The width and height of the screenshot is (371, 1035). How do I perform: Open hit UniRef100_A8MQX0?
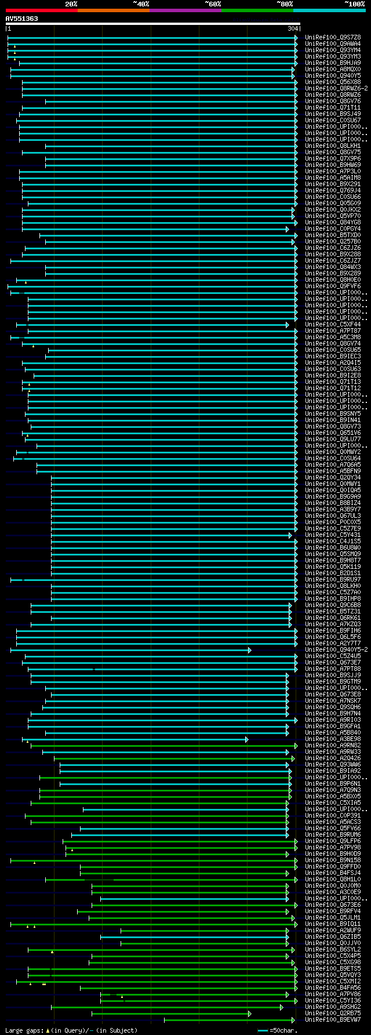(x=333, y=69)
